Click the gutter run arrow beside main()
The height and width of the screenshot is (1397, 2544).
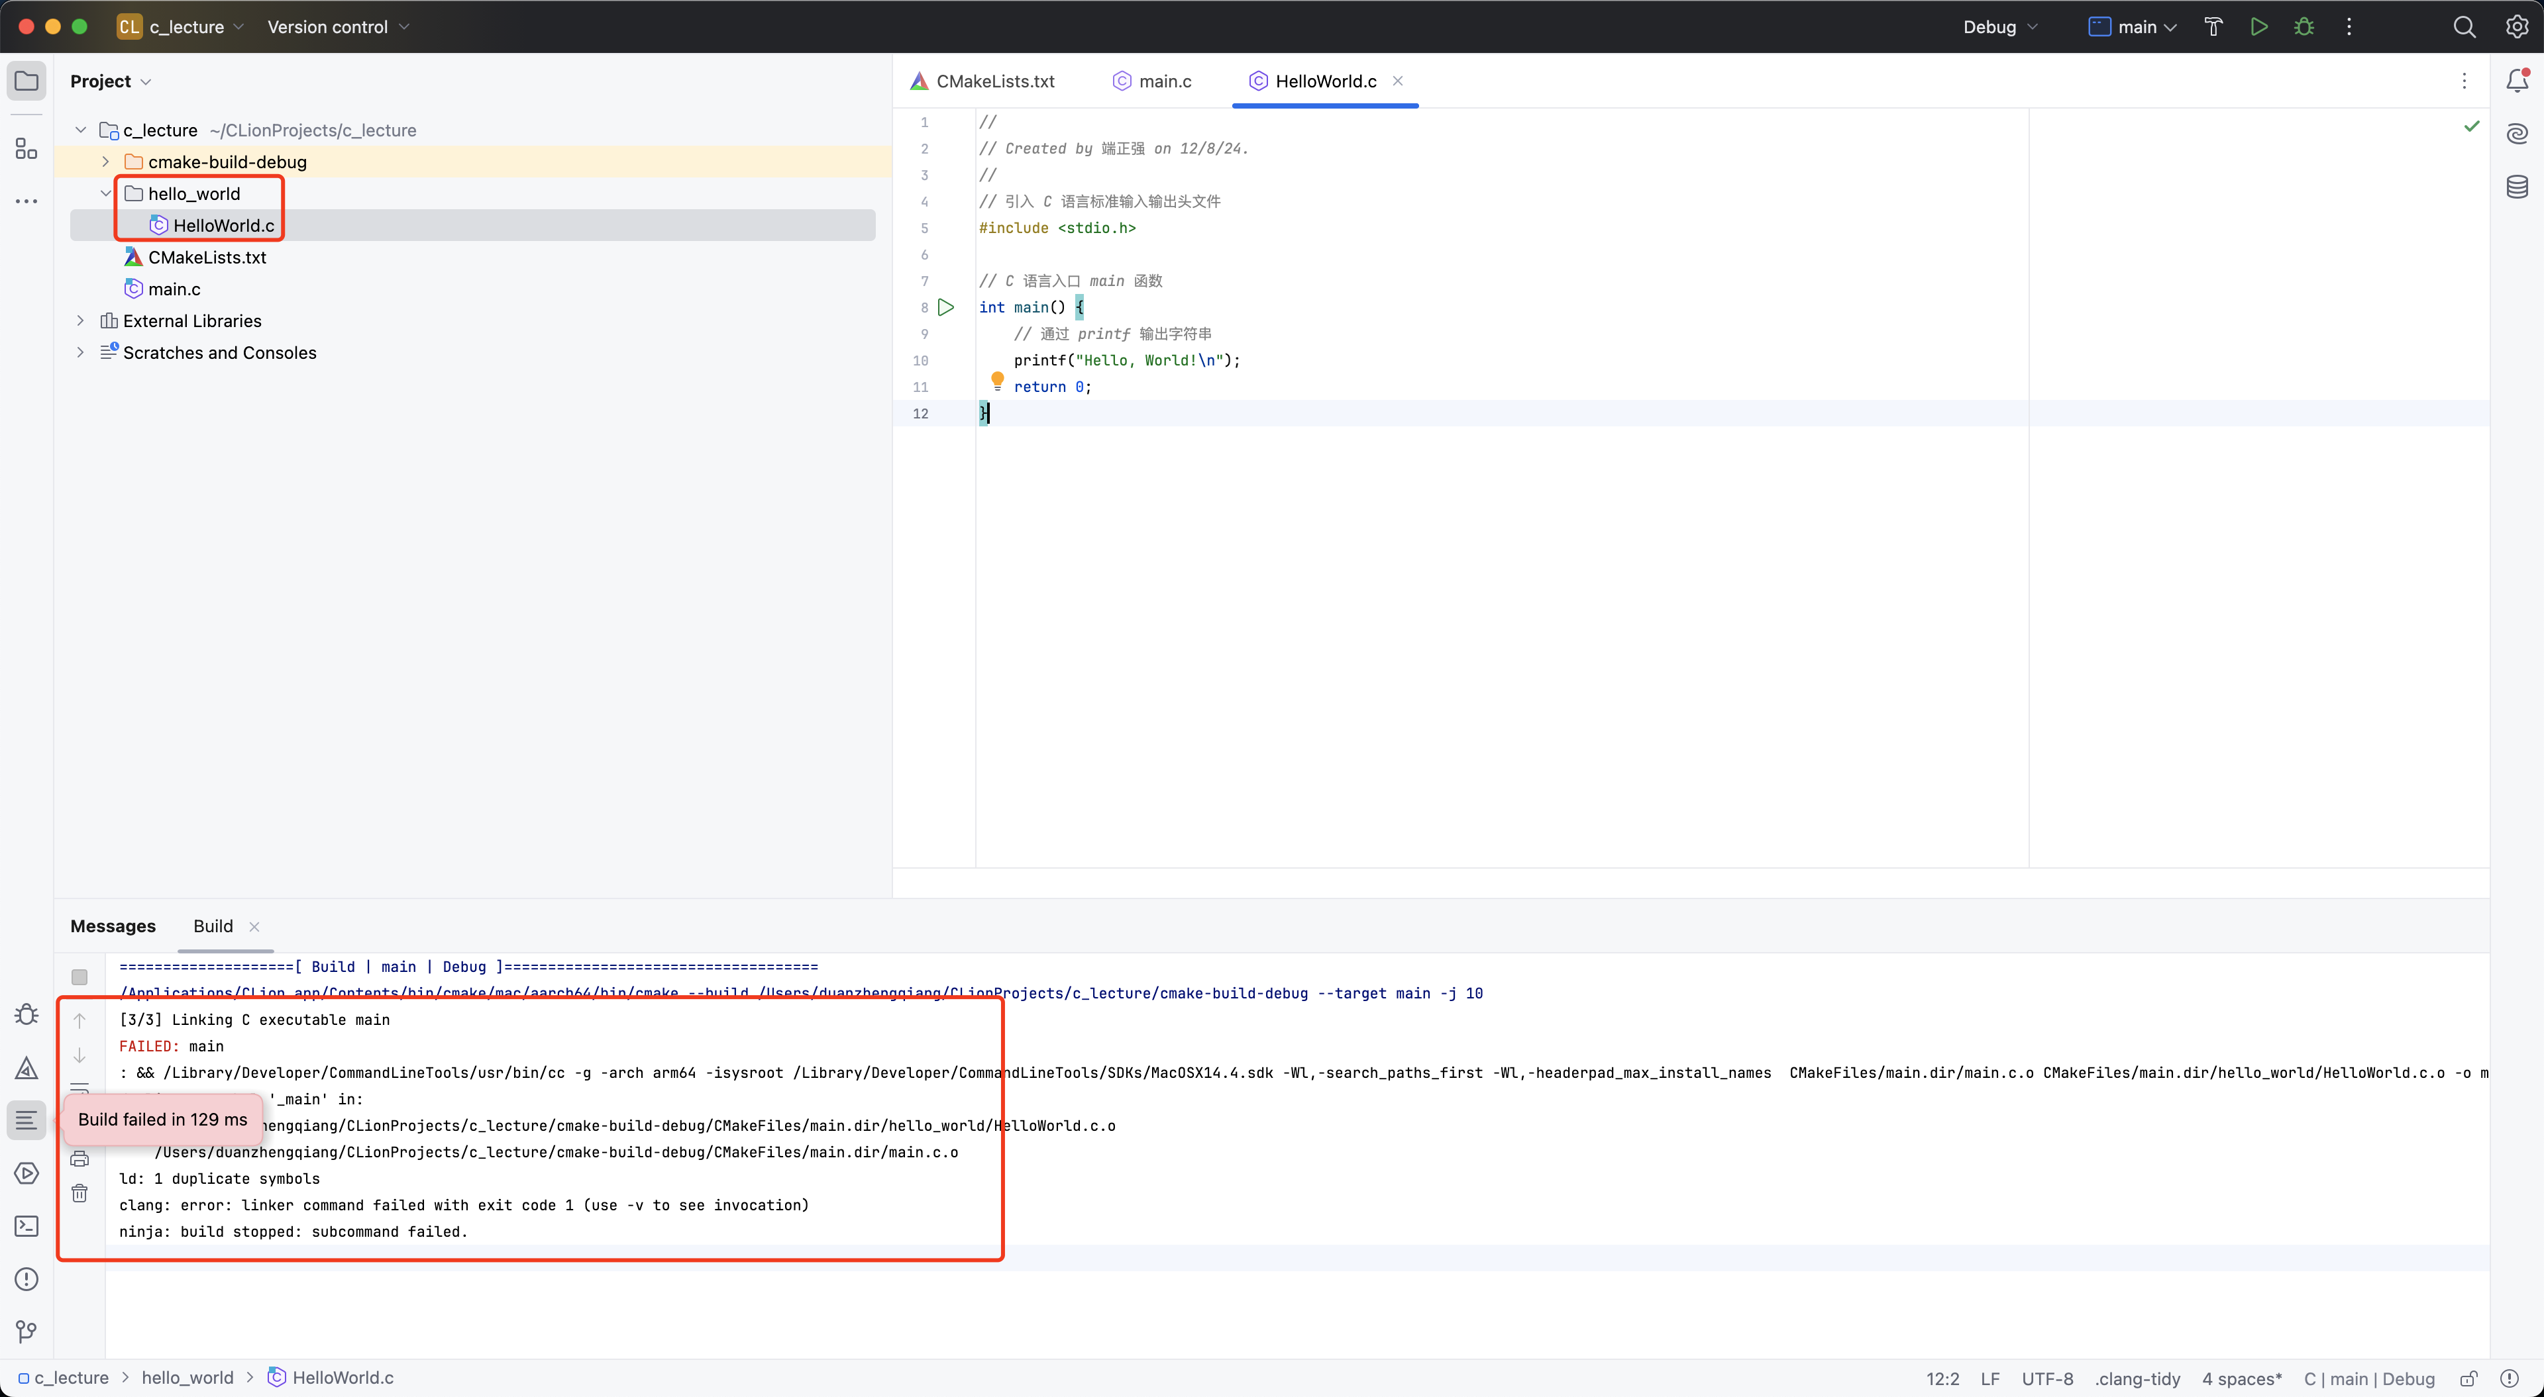pos(946,307)
